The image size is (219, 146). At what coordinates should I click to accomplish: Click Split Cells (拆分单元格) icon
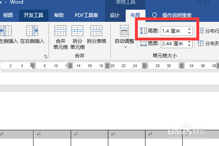(x=77, y=31)
